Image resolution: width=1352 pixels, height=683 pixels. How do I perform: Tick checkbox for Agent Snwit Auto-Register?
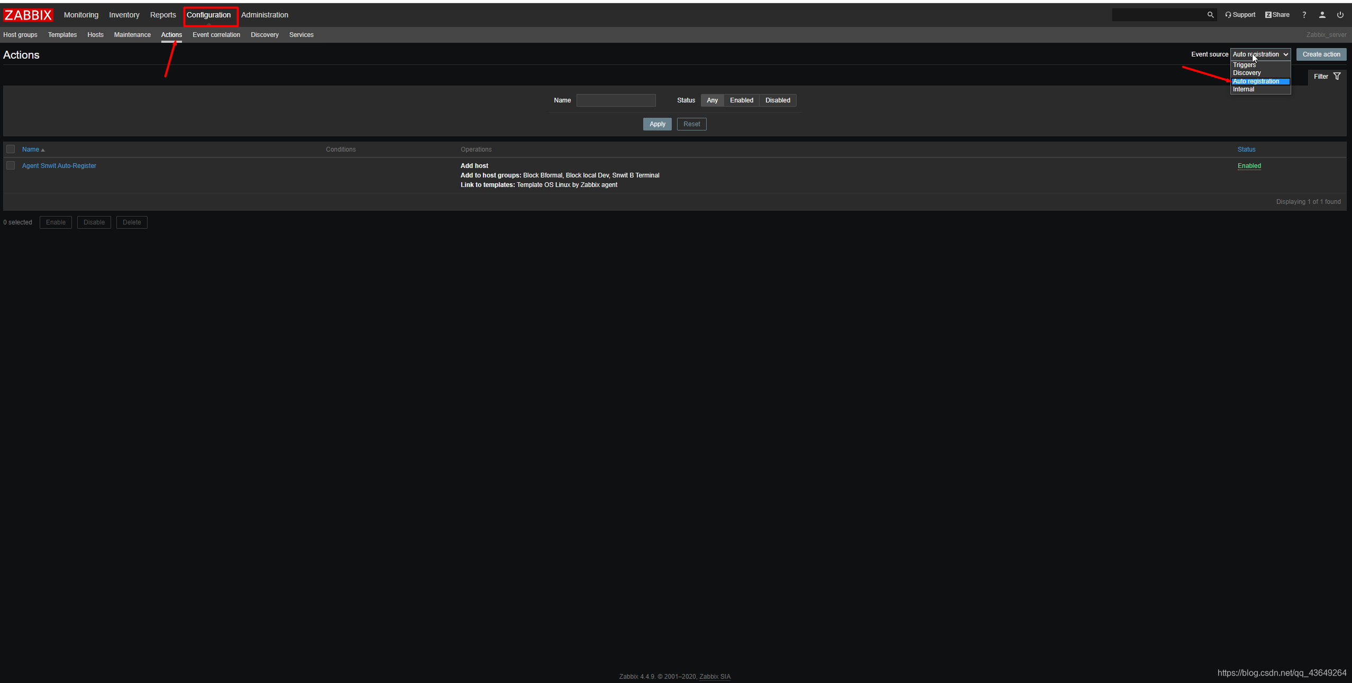click(x=11, y=165)
